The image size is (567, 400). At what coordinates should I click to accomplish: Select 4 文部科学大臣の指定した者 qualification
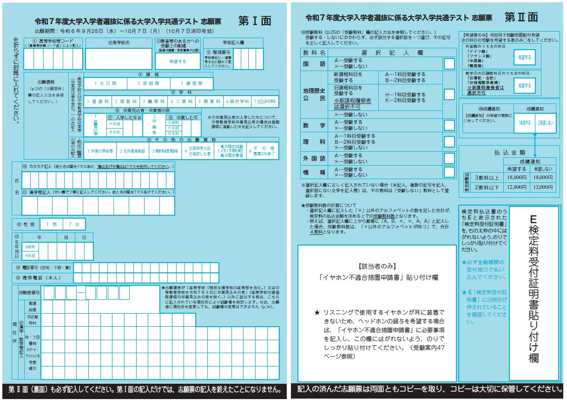click(198, 151)
